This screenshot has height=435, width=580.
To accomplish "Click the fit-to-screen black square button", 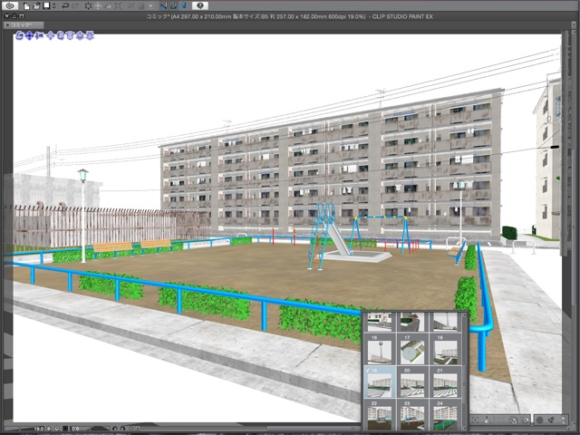I will (x=65, y=429).
